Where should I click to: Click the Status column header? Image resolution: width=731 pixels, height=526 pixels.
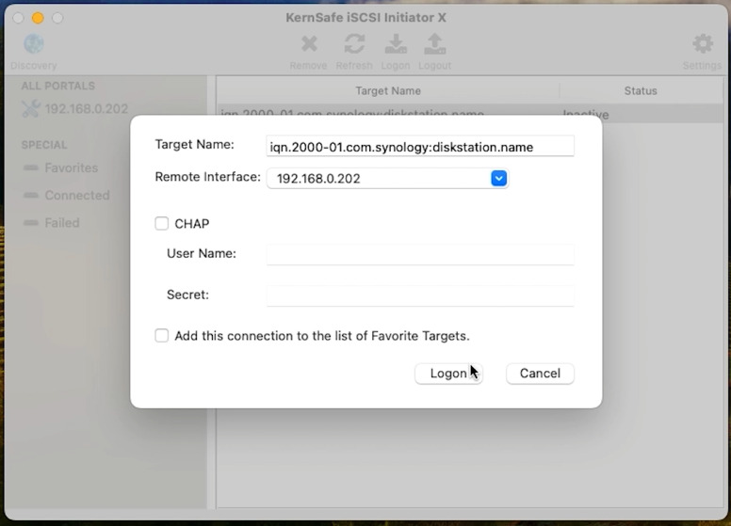point(641,90)
